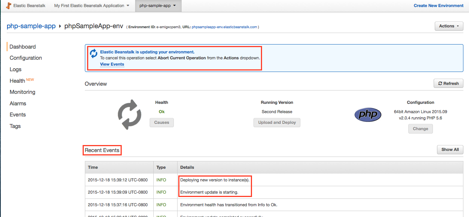Click the Elastic Beanstalk home text

(x=29, y=6)
